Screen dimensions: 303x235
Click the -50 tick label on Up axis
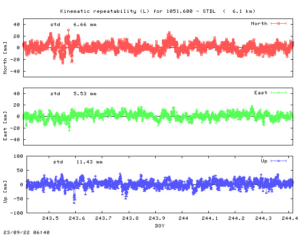point(18,199)
